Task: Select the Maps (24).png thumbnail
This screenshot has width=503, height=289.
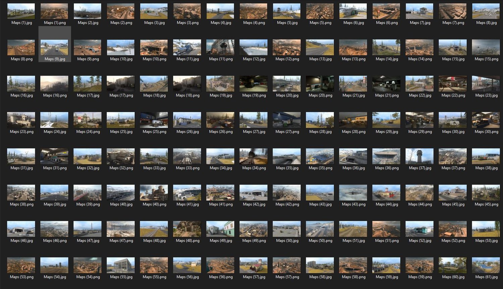Action: [88, 120]
